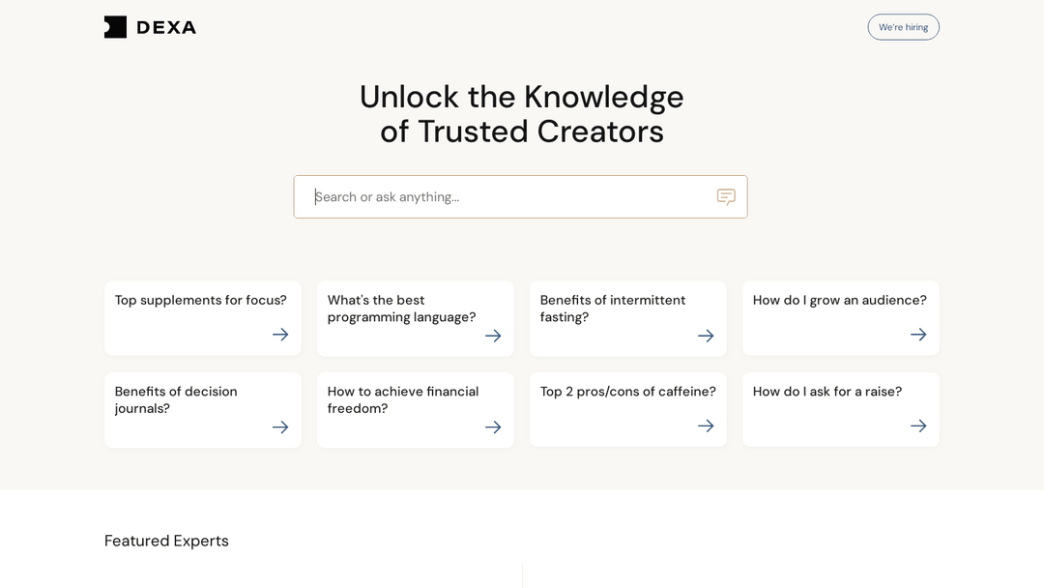Viewport: 1044px width, 588px height.
Task: Click the Dexa logo icon
Action: [x=115, y=27]
